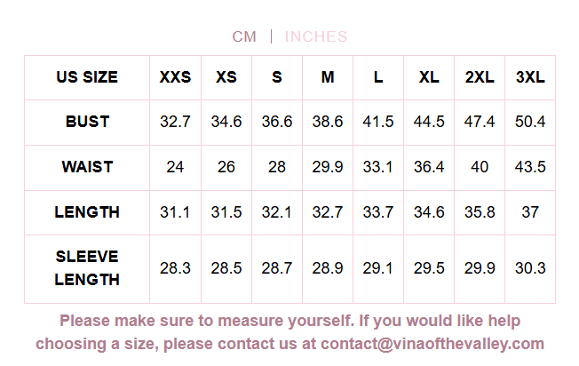The width and height of the screenshot is (579, 366).
Task: Click the XXS size column header
Action: click(175, 77)
